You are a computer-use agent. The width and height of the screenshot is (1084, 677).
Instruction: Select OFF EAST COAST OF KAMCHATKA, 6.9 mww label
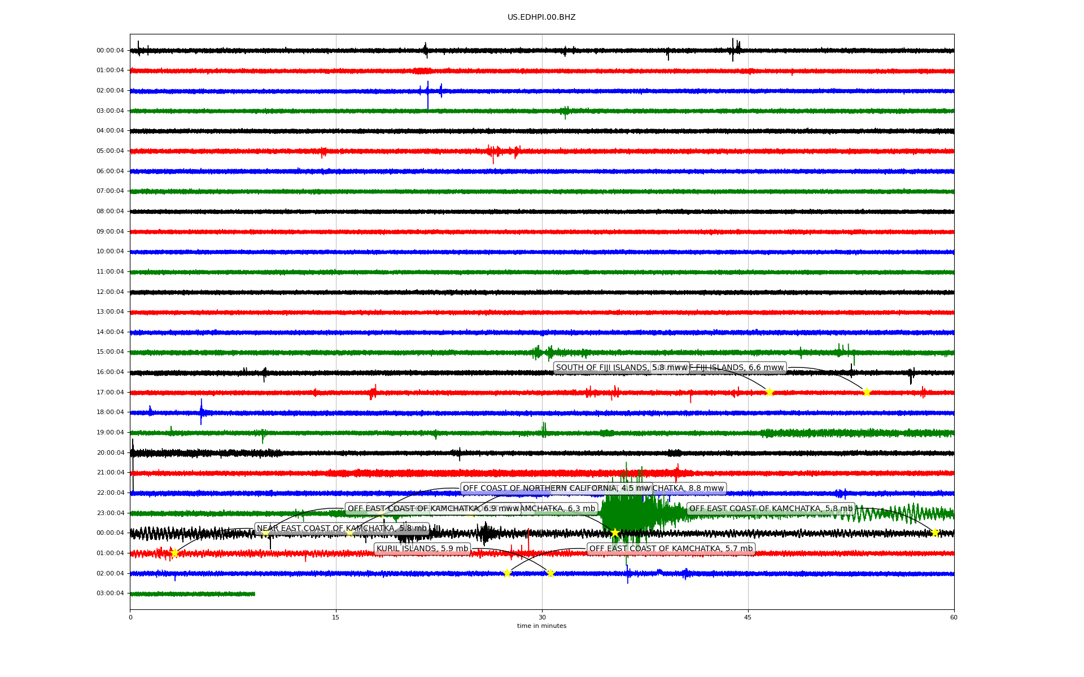[433, 508]
